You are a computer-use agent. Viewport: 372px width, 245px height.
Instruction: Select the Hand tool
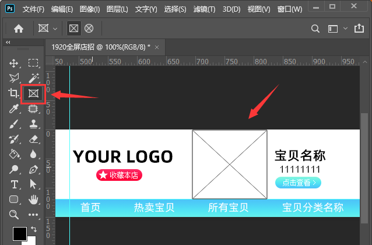pyautogui.click(x=33, y=199)
